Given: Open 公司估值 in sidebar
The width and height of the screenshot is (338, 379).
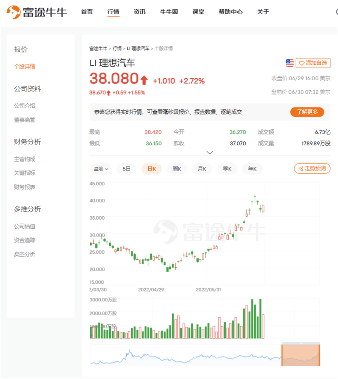Looking at the screenshot, I should [x=25, y=226].
